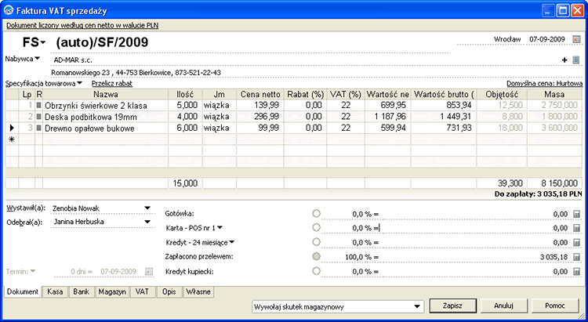Click the plus icon to add buyer
Image resolution: width=588 pixels, height=322 pixels.
click(564, 60)
